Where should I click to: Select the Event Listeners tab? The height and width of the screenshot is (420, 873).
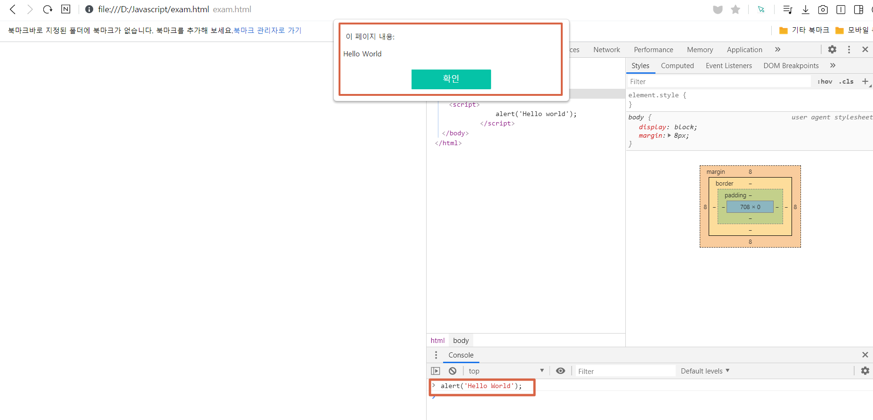728,66
